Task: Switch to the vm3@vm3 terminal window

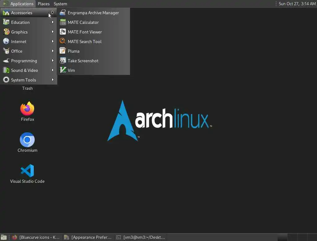Action: (x=141, y=237)
